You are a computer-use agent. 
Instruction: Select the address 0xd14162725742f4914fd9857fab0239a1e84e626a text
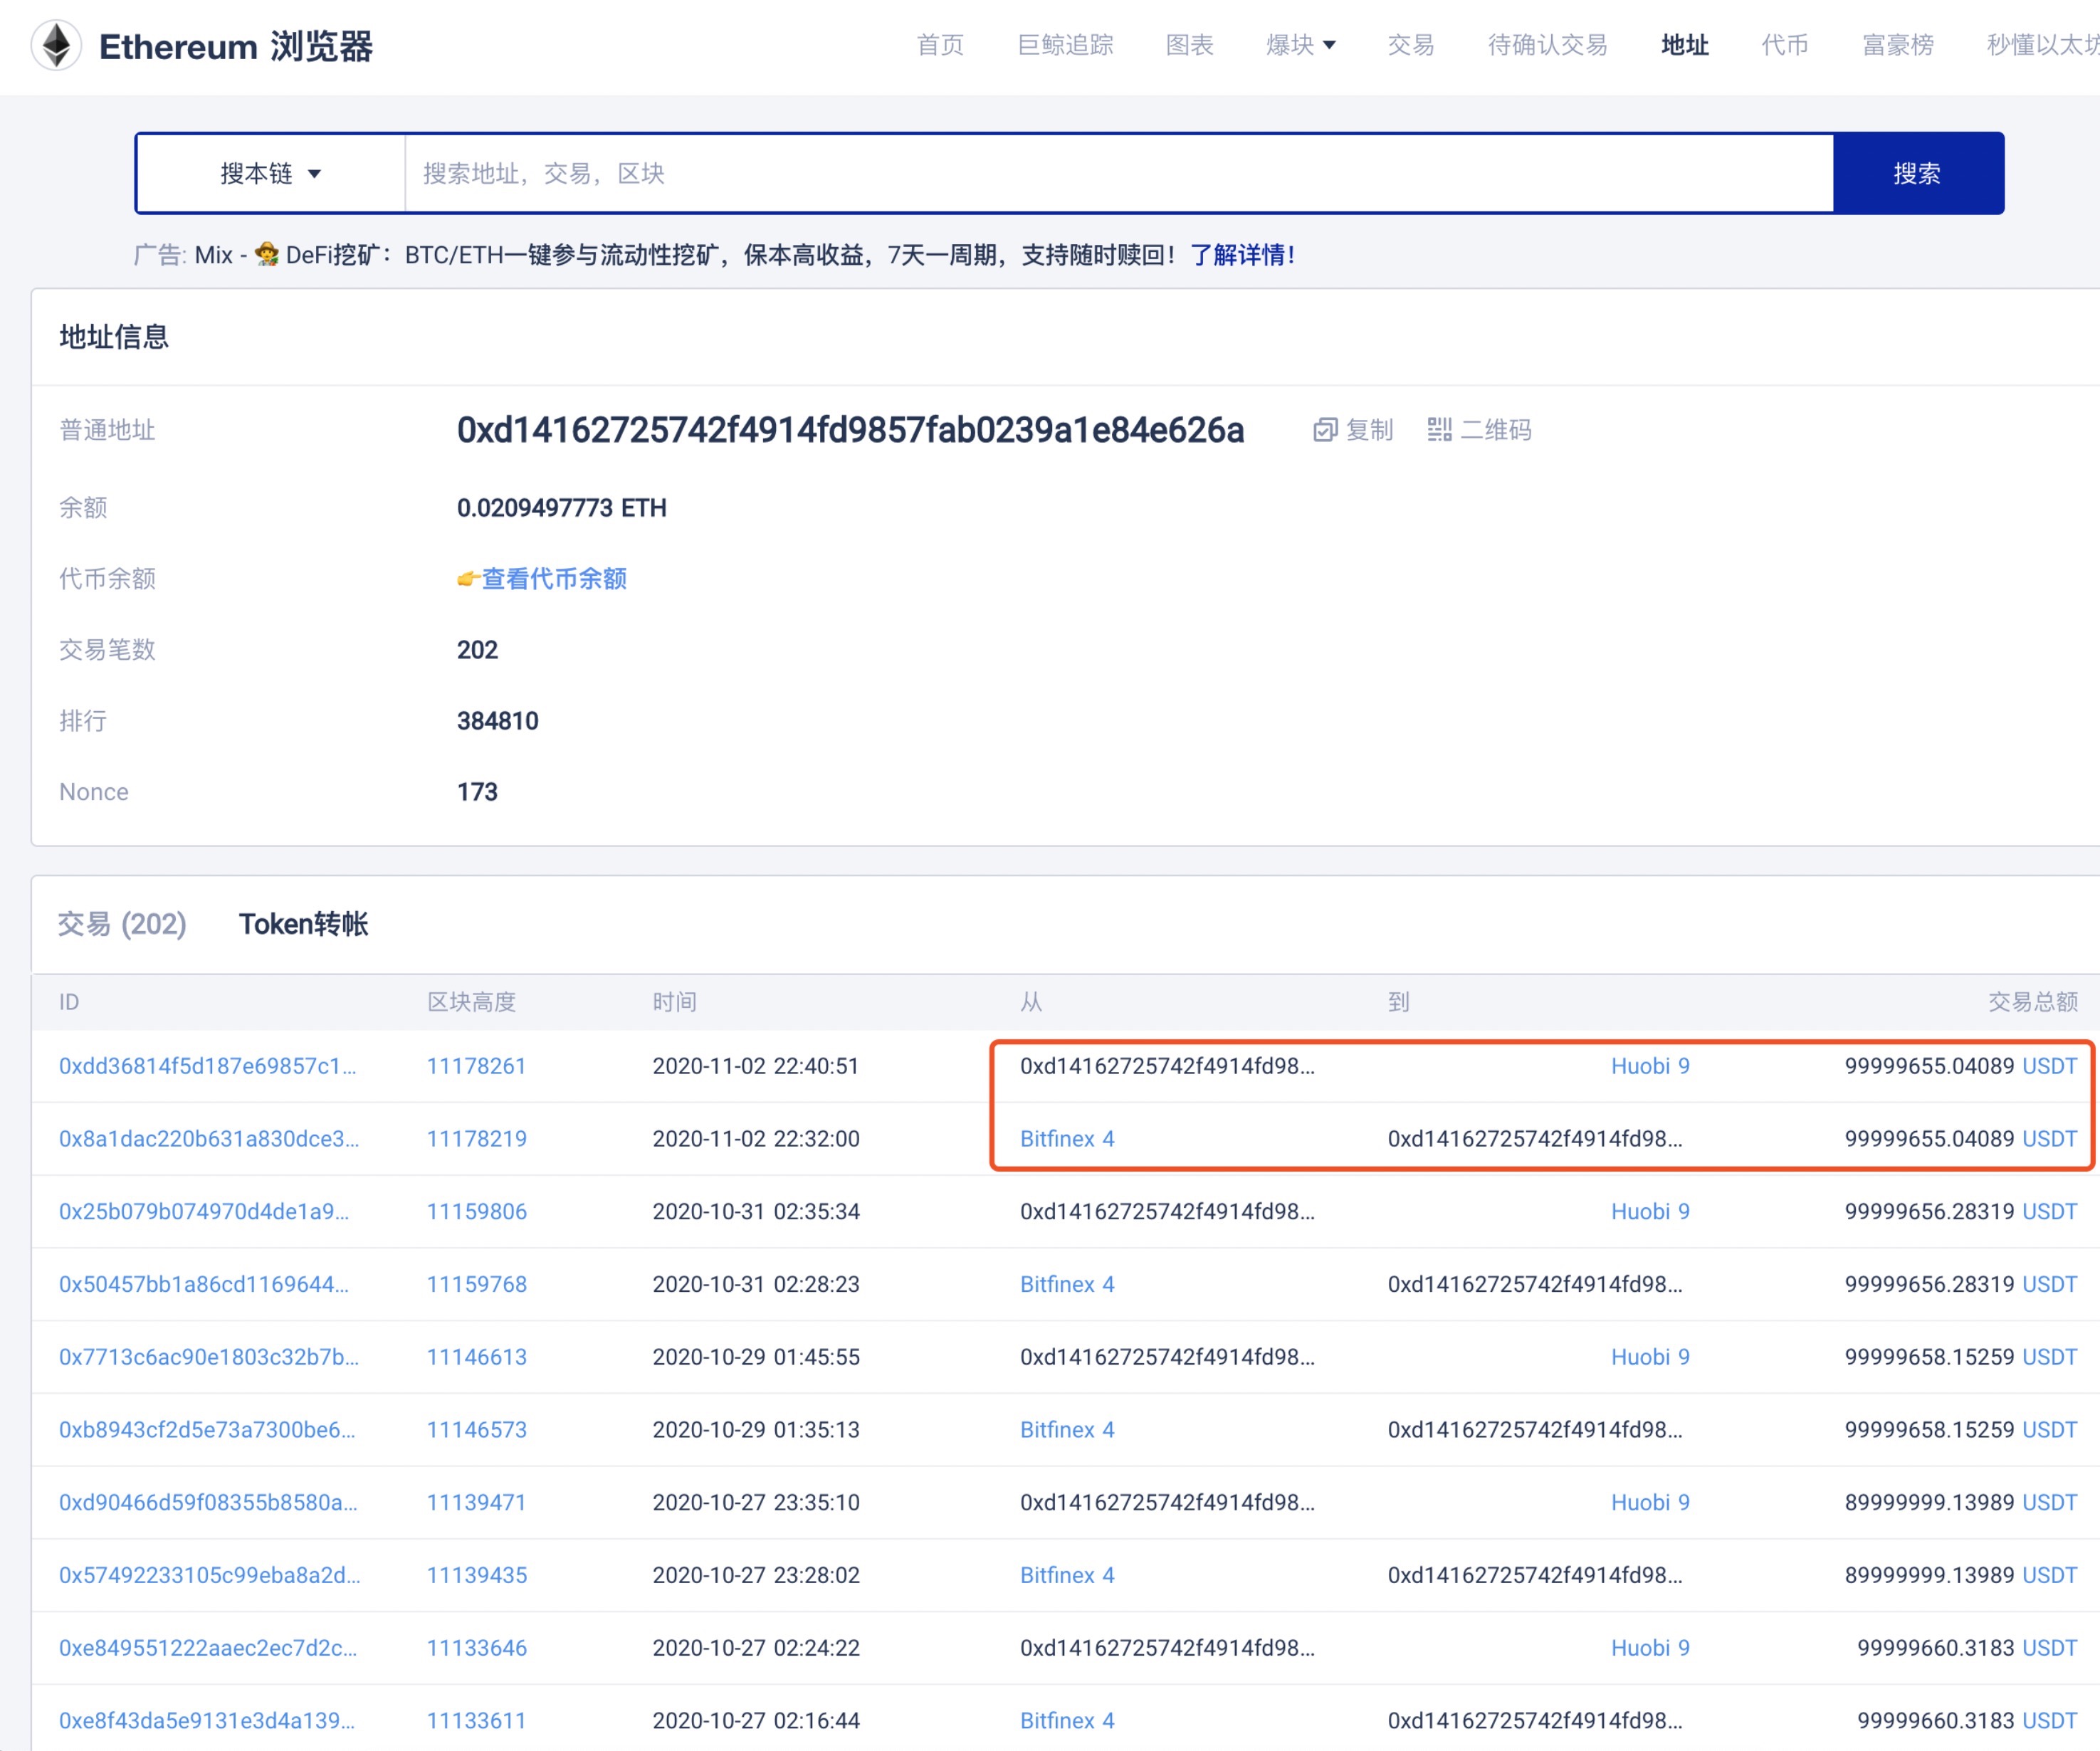coord(850,430)
